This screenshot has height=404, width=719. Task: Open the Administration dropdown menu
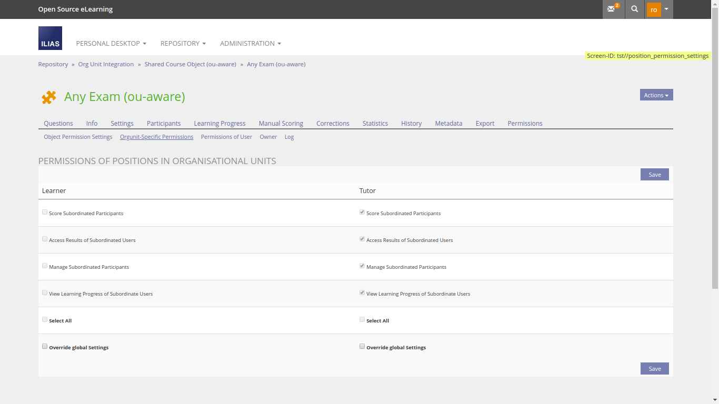(x=250, y=43)
